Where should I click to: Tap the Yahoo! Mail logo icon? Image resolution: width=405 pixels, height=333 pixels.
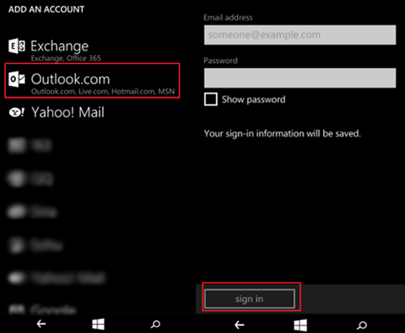tap(17, 112)
